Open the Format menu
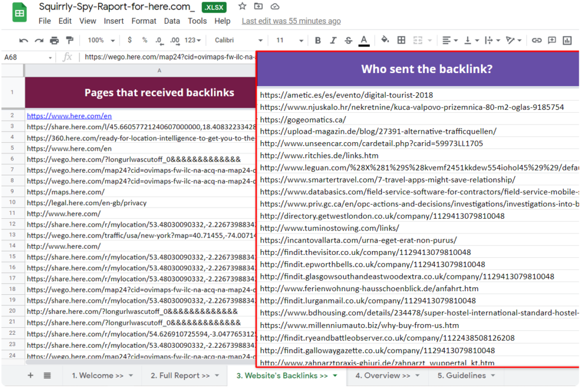This screenshot has width=580, height=387. coord(144,21)
